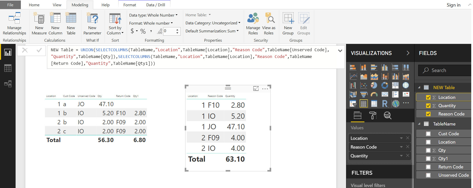Select the card (123) visual
The height and width of the screenshot is (188, 473).
pos(385,94)
